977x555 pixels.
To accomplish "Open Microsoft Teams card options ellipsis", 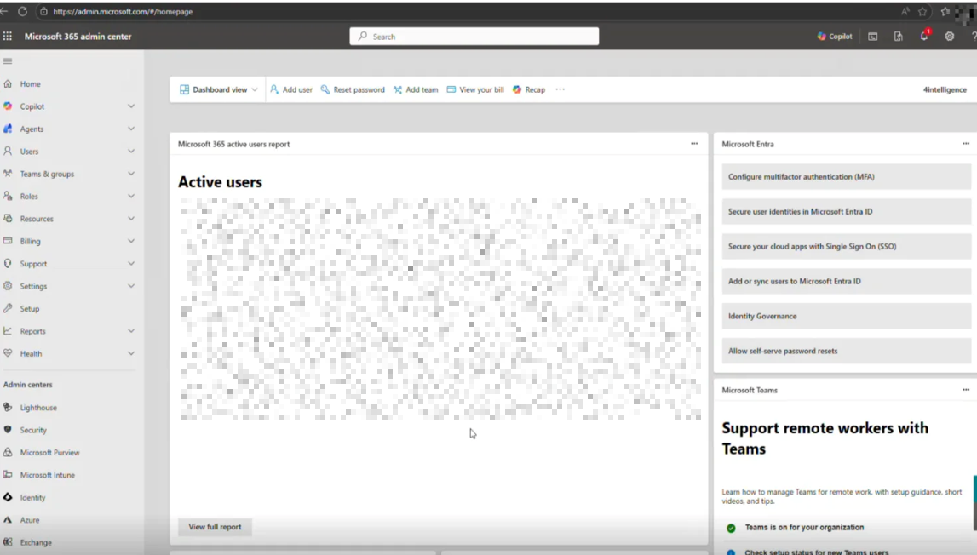I will click(x=966, y=390).
